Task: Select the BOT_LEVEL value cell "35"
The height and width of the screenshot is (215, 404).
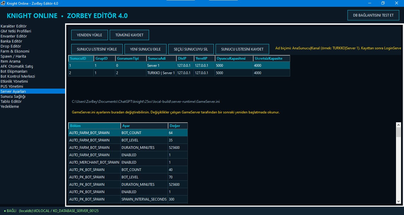Action: pyautogui.click(x=178, y=140)
